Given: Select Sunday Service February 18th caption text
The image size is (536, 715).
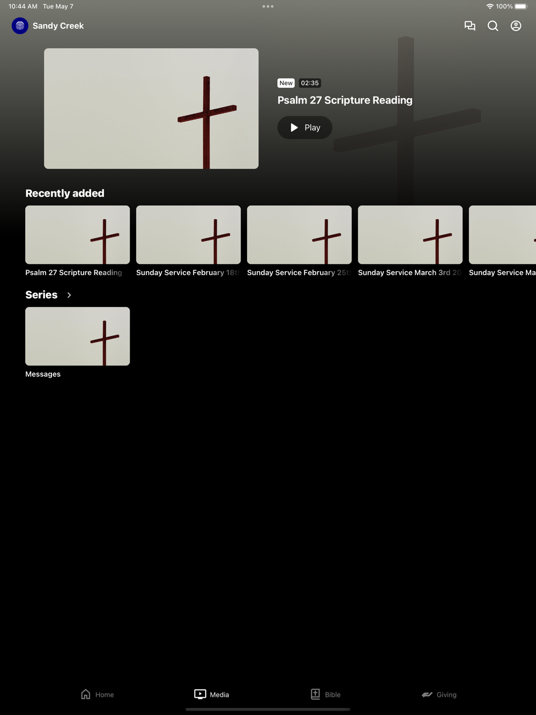Looking at the screenshot, I should tap(188, 273).
